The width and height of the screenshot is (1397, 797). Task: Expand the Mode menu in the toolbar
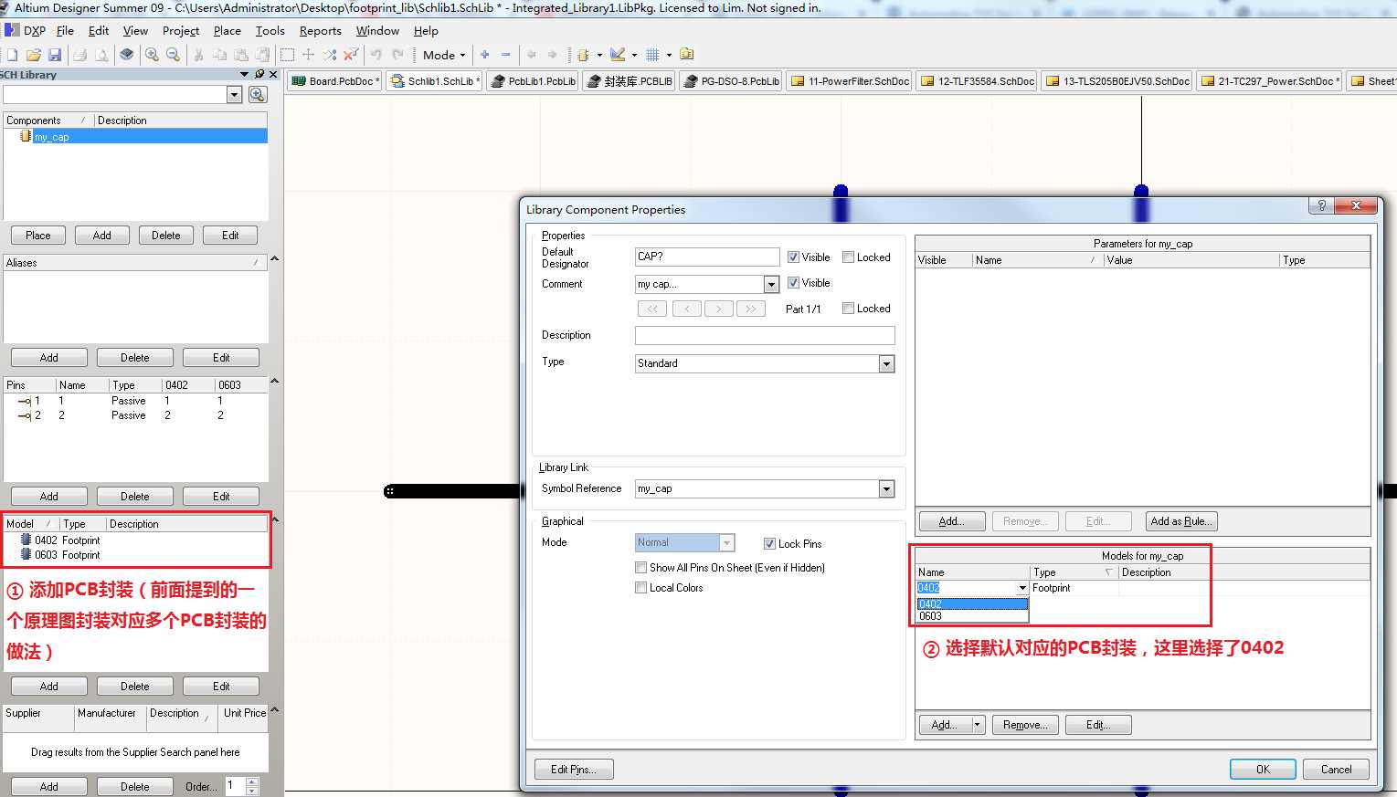click(x=444, y=55)
